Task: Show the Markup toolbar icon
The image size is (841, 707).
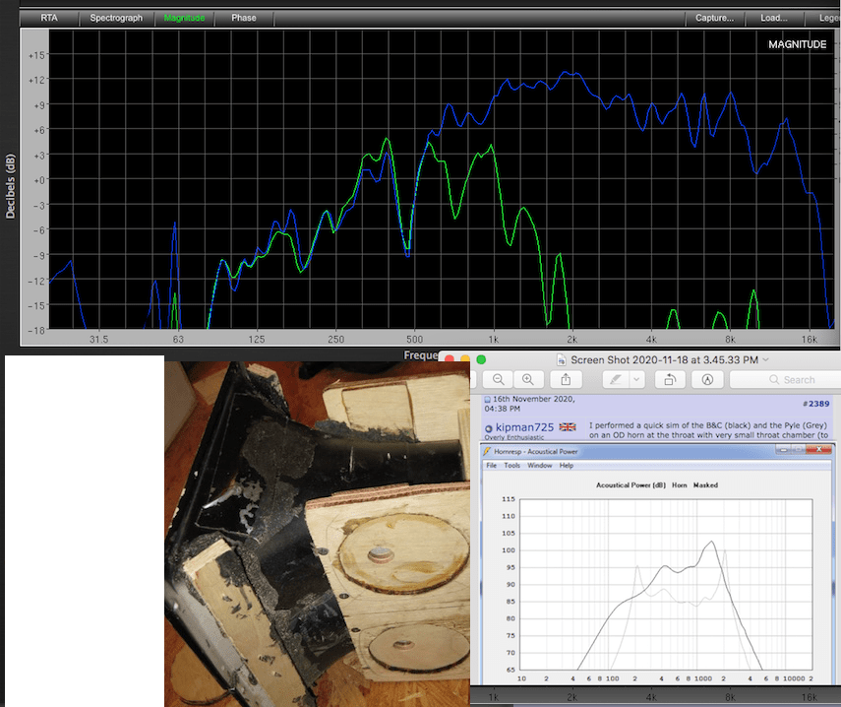Action: point(707,379)
